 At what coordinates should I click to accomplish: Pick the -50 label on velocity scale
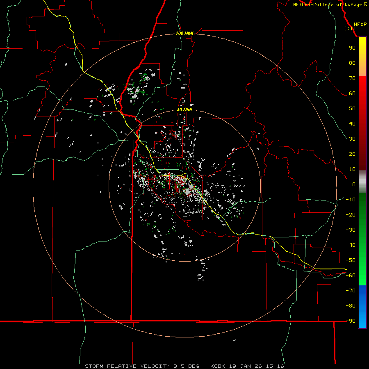[x=351, y=260]
